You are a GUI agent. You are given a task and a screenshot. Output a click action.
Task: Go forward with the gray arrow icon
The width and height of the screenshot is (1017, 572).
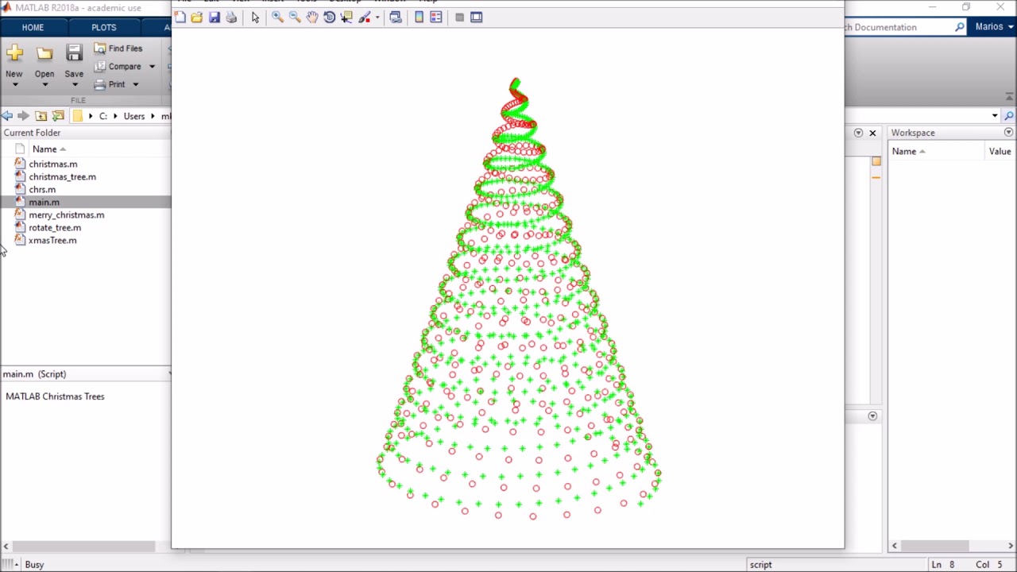pyautogui.click(x=24, y=116)
